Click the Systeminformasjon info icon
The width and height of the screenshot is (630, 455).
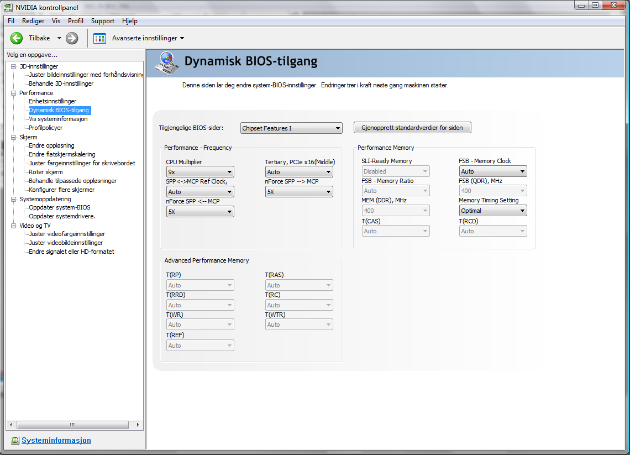[15, 440]
